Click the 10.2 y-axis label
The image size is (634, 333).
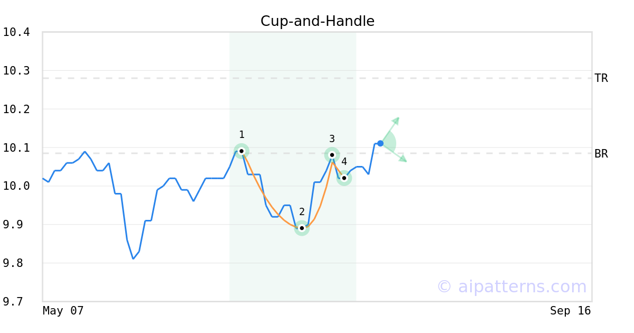[x=16, y=109]
